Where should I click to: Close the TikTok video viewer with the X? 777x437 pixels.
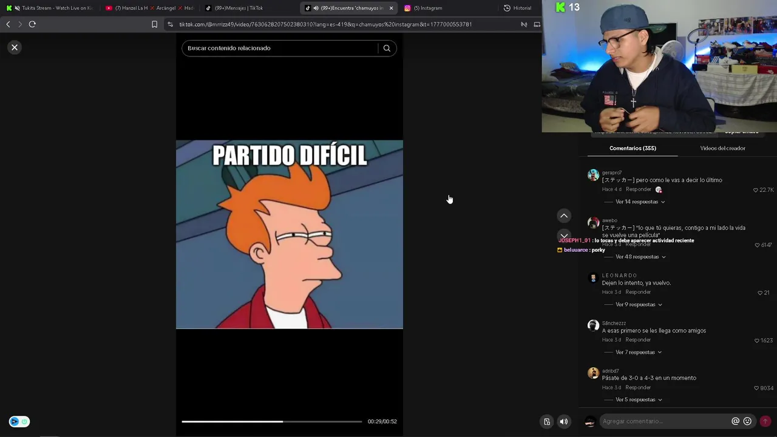(15, 47)
